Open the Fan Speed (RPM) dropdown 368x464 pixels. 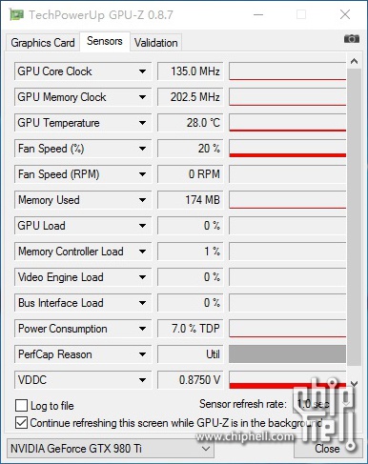pyautogui.click(x=142, y=174)
